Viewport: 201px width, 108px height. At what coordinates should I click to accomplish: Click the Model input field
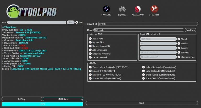coord(158,39)
